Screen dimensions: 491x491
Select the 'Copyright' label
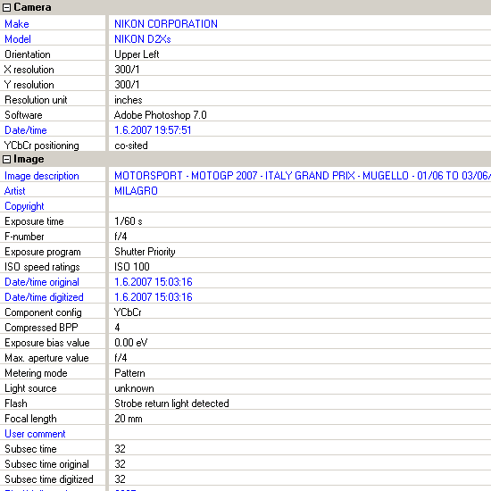click(24, 206)
